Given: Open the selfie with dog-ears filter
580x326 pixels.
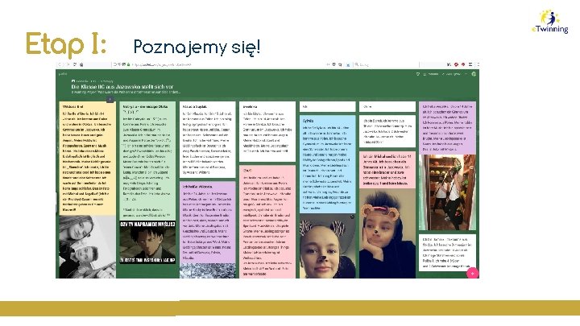Looking at the screenshot, I should [327, 246].
